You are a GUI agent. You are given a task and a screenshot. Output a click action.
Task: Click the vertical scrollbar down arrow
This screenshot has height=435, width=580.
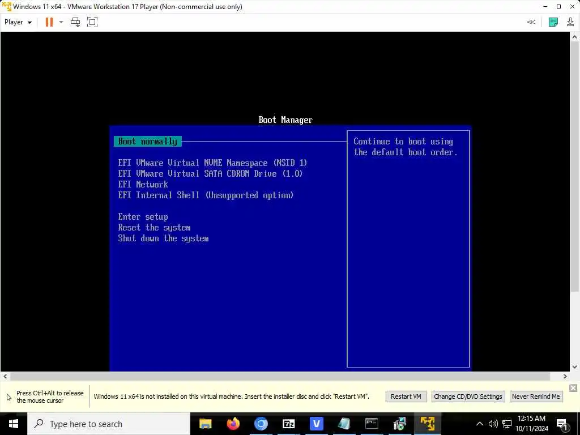coord(574,367)
